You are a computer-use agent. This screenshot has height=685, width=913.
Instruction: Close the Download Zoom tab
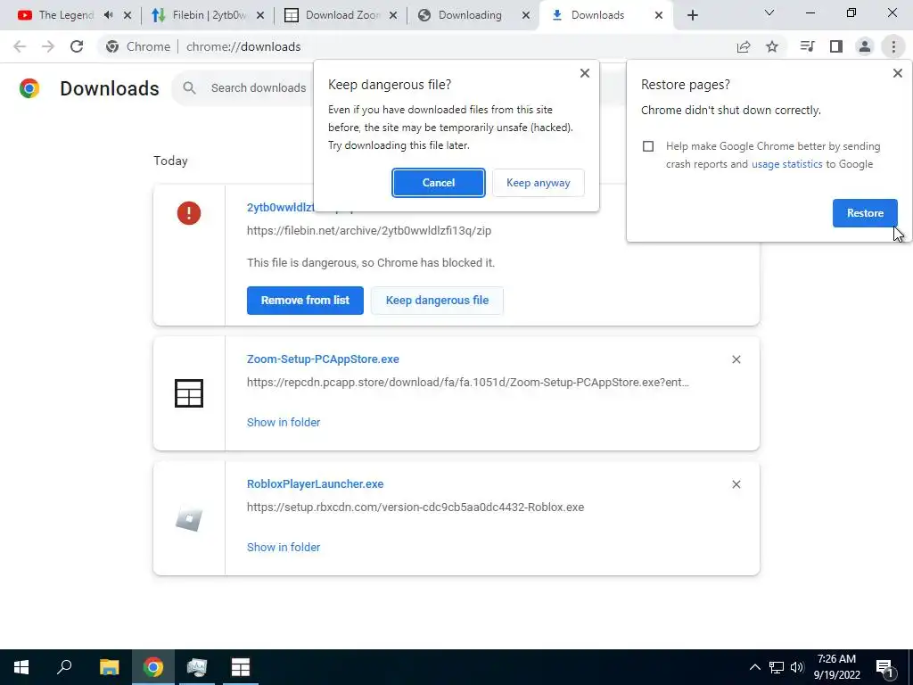(393, 15)
